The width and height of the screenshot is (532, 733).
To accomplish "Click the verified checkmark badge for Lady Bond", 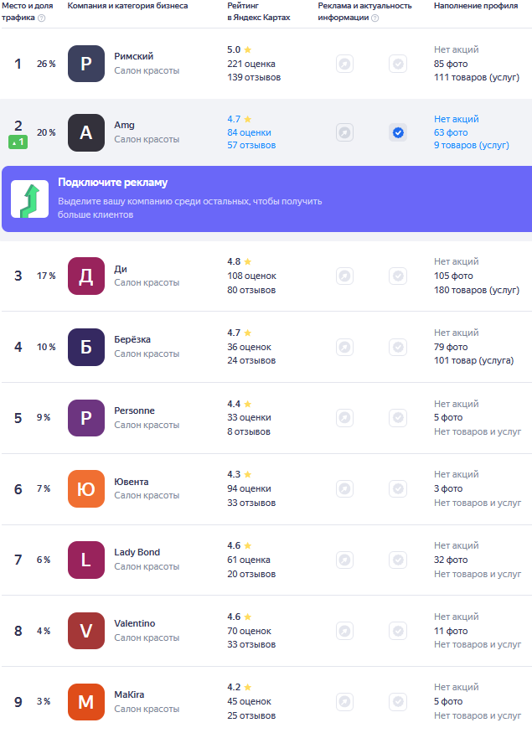I will (x=398, y=560).
